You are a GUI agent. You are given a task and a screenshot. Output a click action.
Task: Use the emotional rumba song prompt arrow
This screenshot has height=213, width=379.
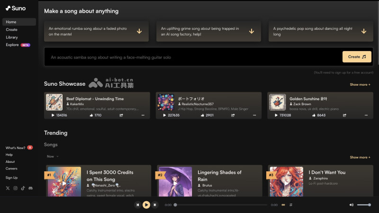point(139,31)
